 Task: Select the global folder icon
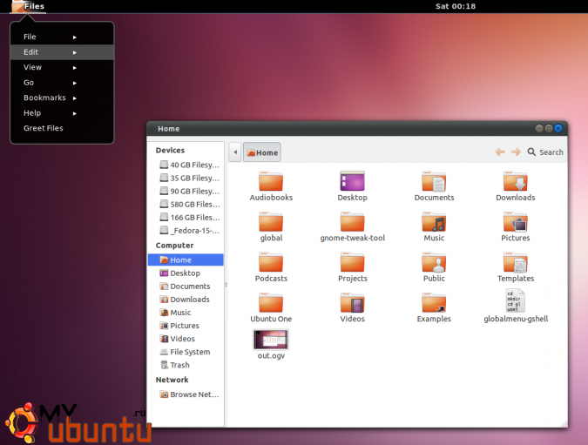[271, 222]
